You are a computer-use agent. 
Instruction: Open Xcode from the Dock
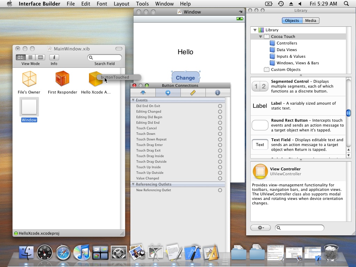click(x=193, y=252)
